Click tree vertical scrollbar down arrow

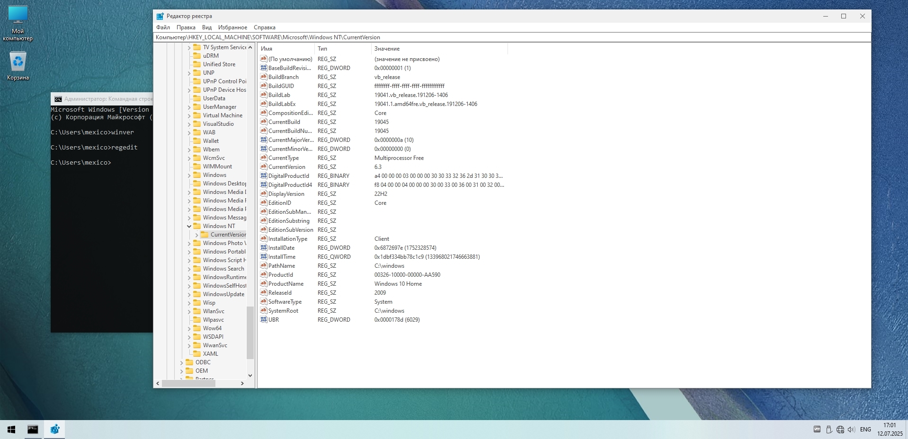pos(250,375)
